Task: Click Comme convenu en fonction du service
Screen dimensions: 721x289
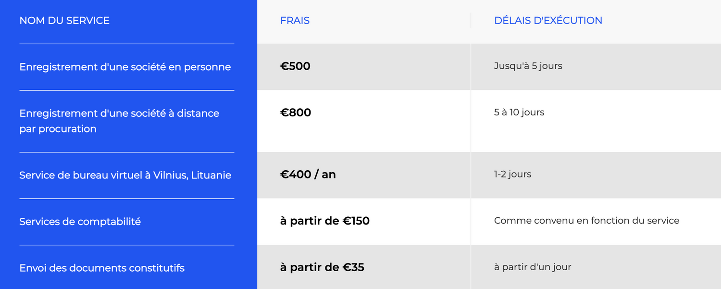Action: pyautogui.click(x=586, y=221)
